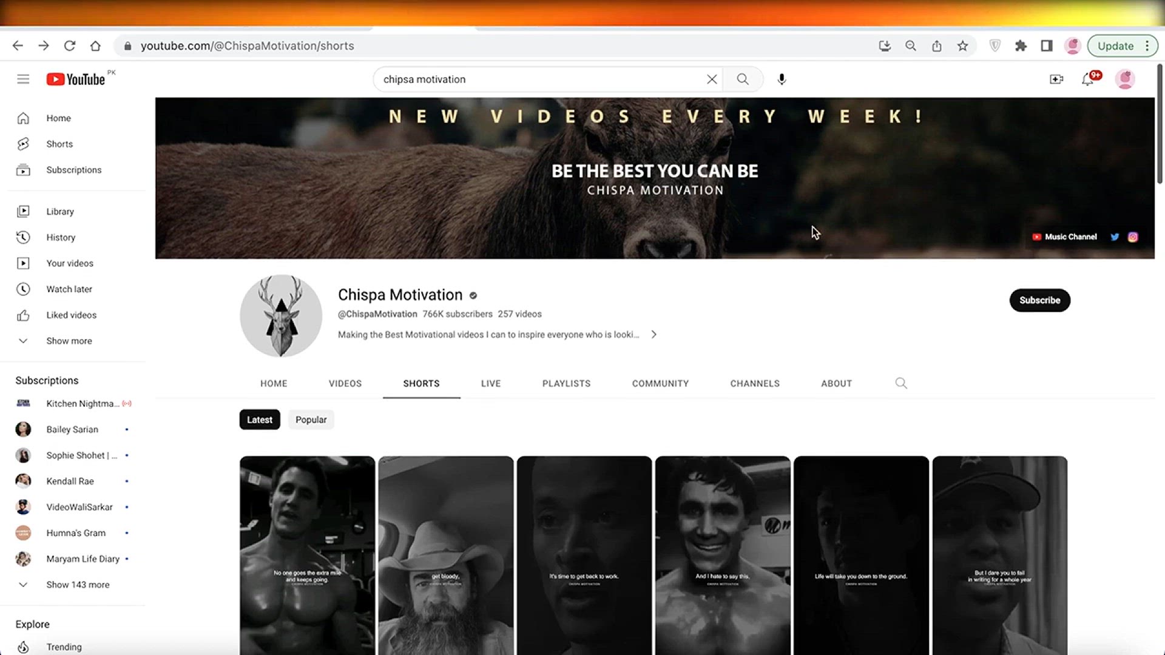Open the browser home page icon
The image size is (1165, 655).
pos(95,45)
